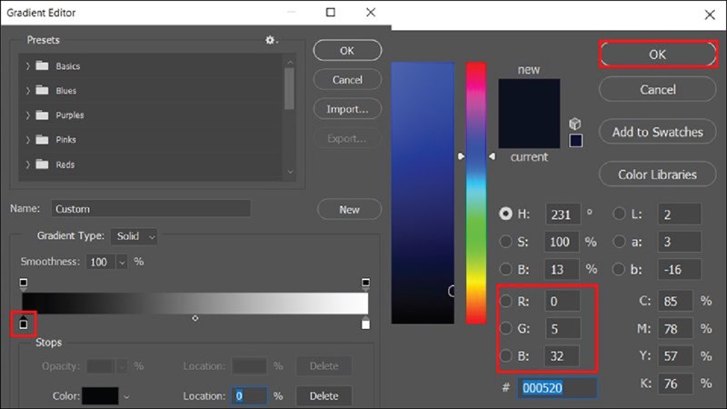Click the new color preview swatch
The image size is (727, 409).
click(529, 96)
